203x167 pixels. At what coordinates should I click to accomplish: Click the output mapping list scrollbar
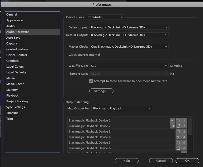coord(190,127)
